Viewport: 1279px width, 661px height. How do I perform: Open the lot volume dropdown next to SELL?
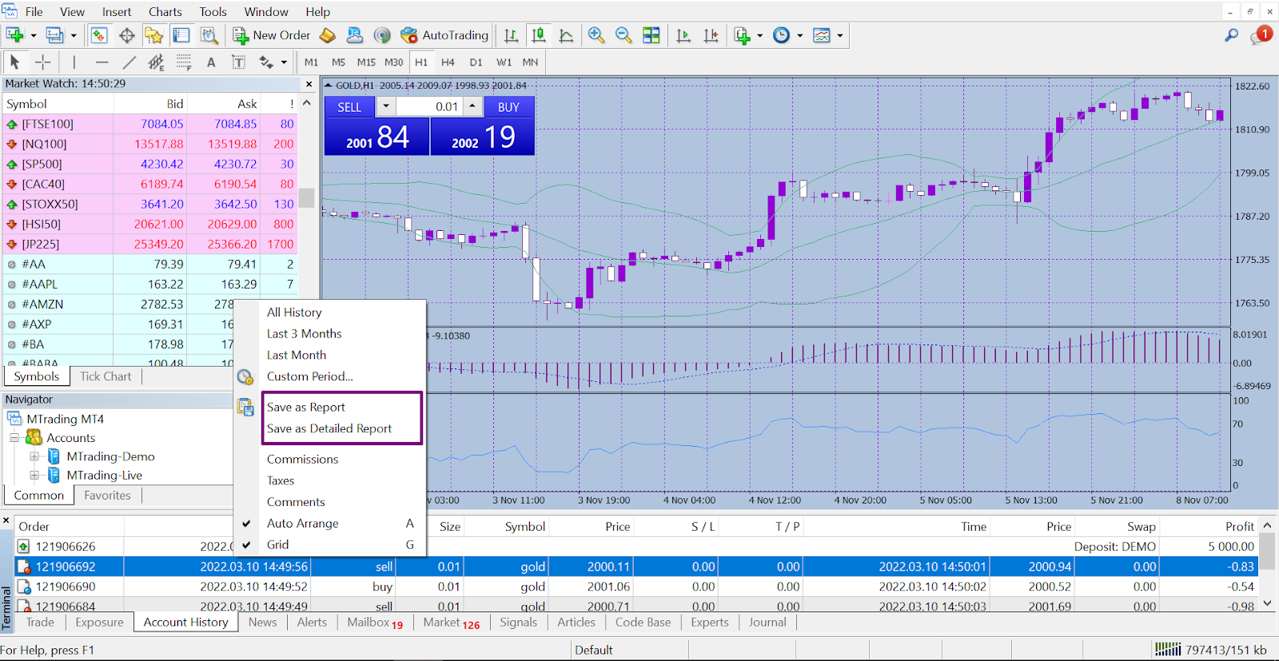click(x=386, y=106)
